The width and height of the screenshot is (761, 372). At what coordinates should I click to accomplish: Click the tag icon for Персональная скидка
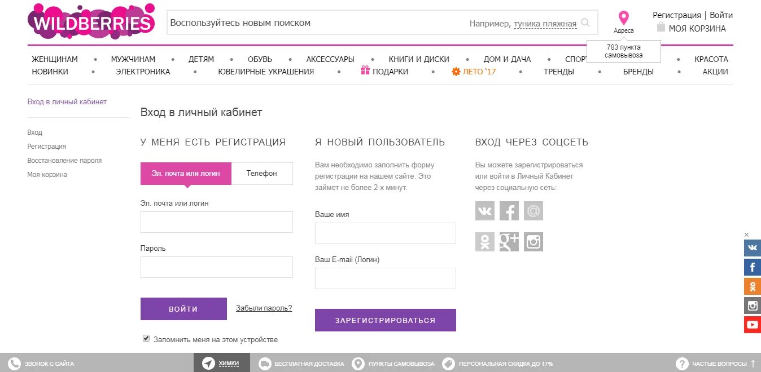pyautogui.click(x=448, y=364)
